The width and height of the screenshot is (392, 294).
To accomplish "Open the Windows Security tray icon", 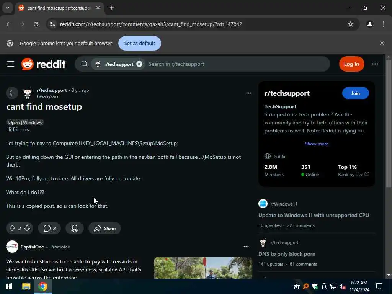I will (315, 286).
